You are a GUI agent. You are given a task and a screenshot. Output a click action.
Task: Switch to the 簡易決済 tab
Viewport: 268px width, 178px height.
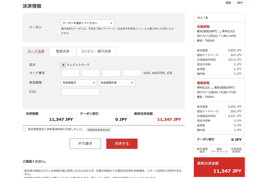click(x=63, y=51)
